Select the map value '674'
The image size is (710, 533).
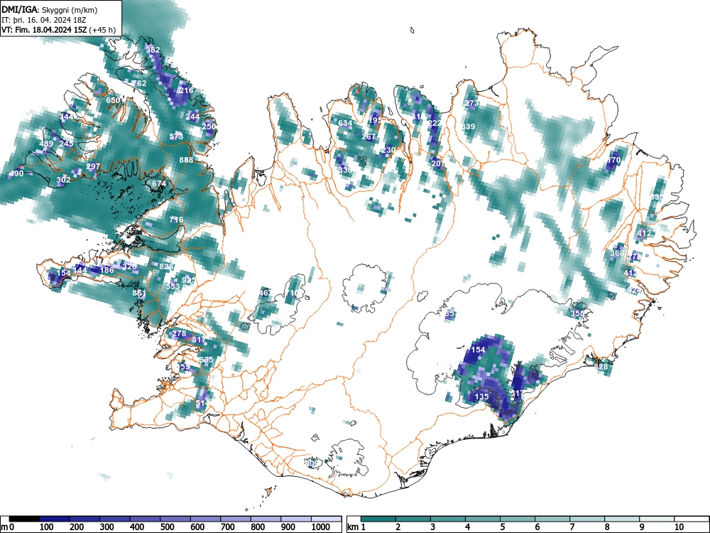[x=159, y=183]
